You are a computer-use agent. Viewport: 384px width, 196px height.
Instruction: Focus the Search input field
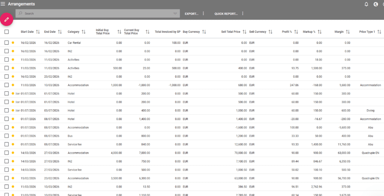click(98, 14)
